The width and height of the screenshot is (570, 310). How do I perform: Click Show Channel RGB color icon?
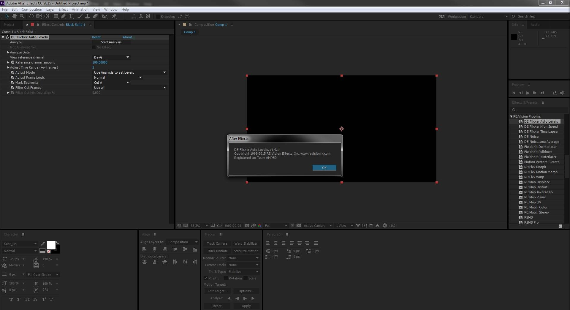coord(260,226)
